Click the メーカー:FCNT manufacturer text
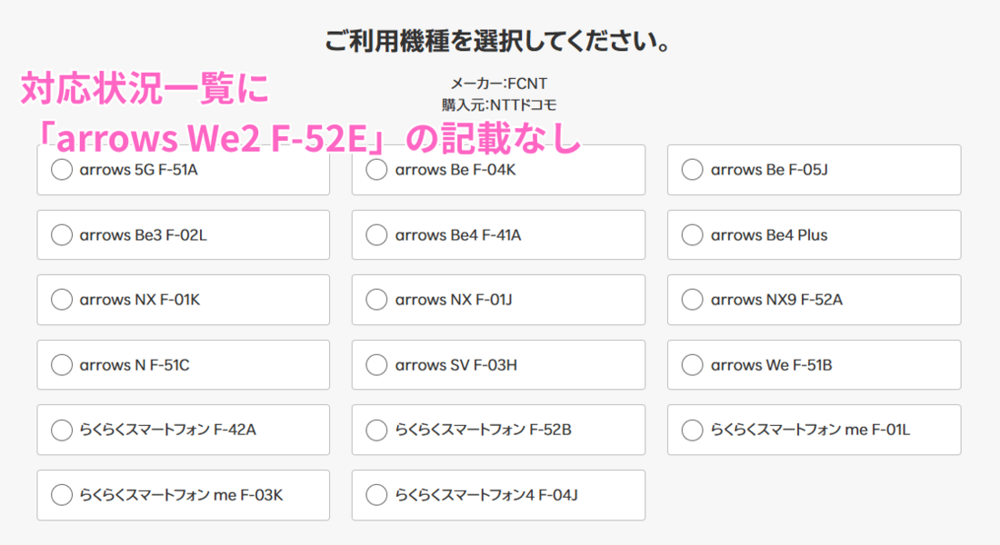The image size is (1000, 545). [499, 84]
